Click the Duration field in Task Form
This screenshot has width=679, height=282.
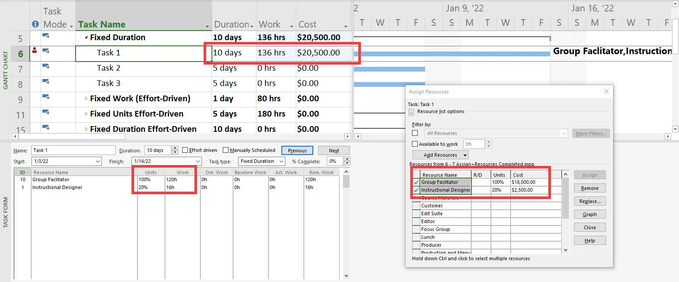(158, 150)
